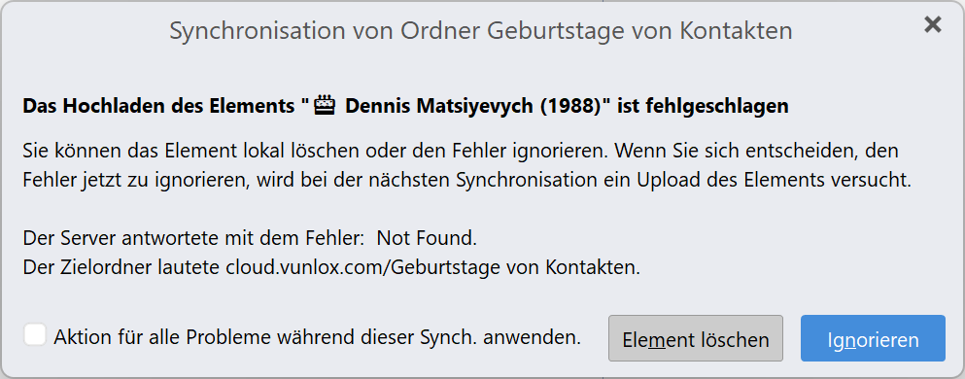The width and height of the screenshot is (965, 379).
Task: Click 'Upload des Elements versucht' text
Action: click(x=773, y=181)
